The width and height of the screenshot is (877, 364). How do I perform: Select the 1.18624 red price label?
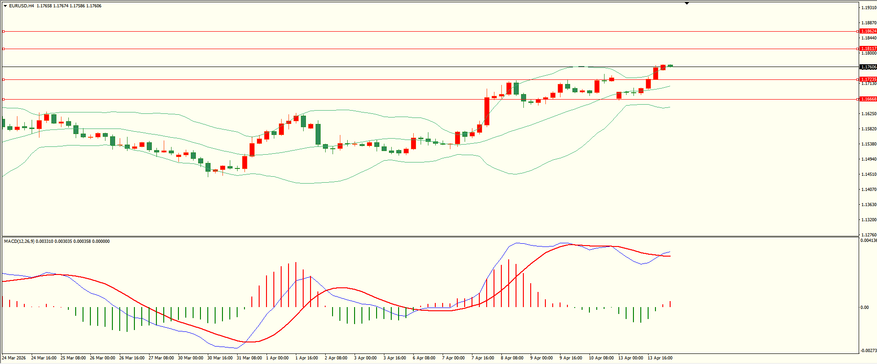(868, 31)
